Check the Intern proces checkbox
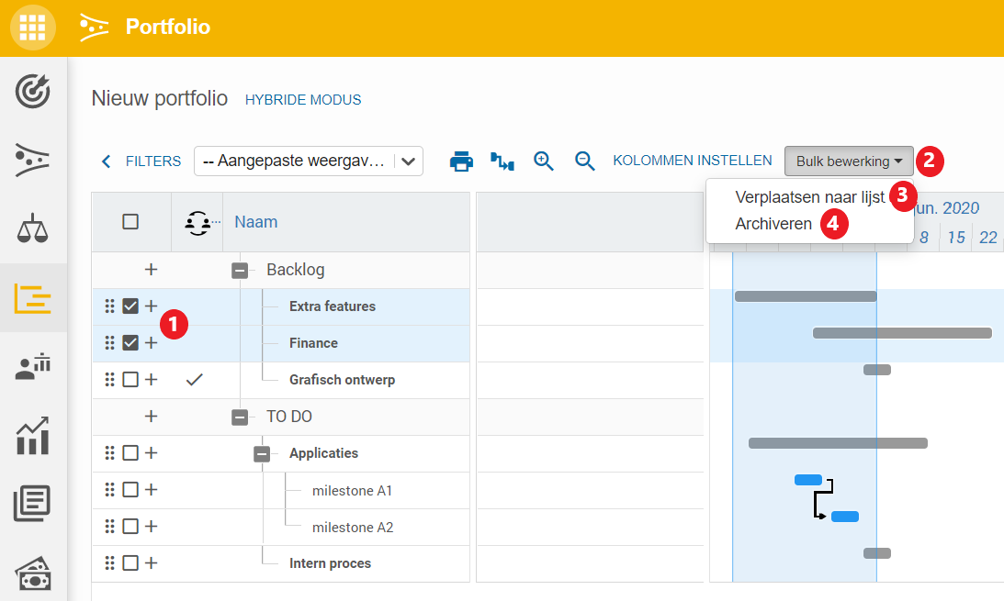 tap(130, 563)
